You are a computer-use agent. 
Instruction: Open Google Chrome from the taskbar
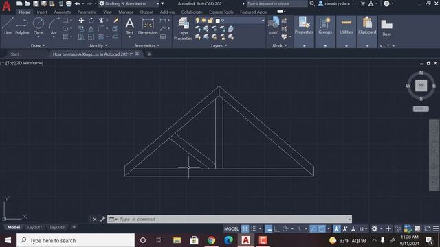211,240
